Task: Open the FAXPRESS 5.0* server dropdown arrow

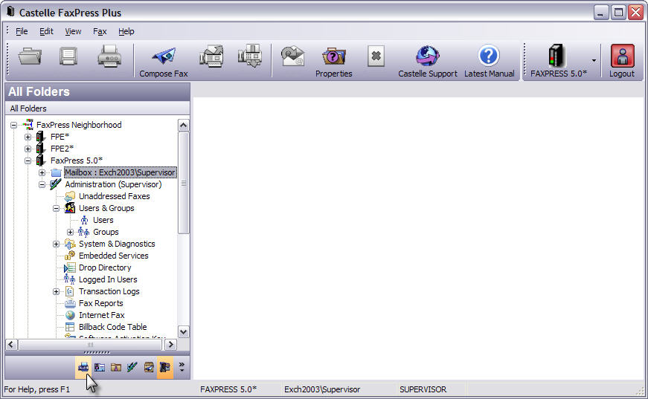Action: click(x=594, y=61)
